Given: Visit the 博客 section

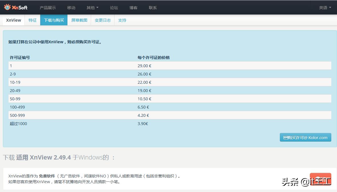Looking at the screenshot, I should coord(133,8).
